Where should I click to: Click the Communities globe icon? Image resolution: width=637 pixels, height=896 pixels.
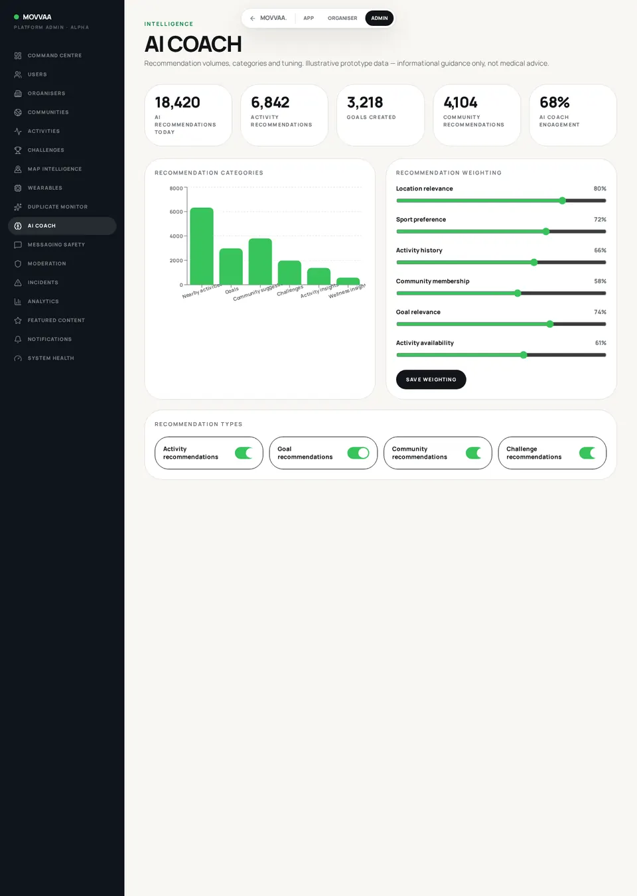pyautogui.click(x=18, y=112)
